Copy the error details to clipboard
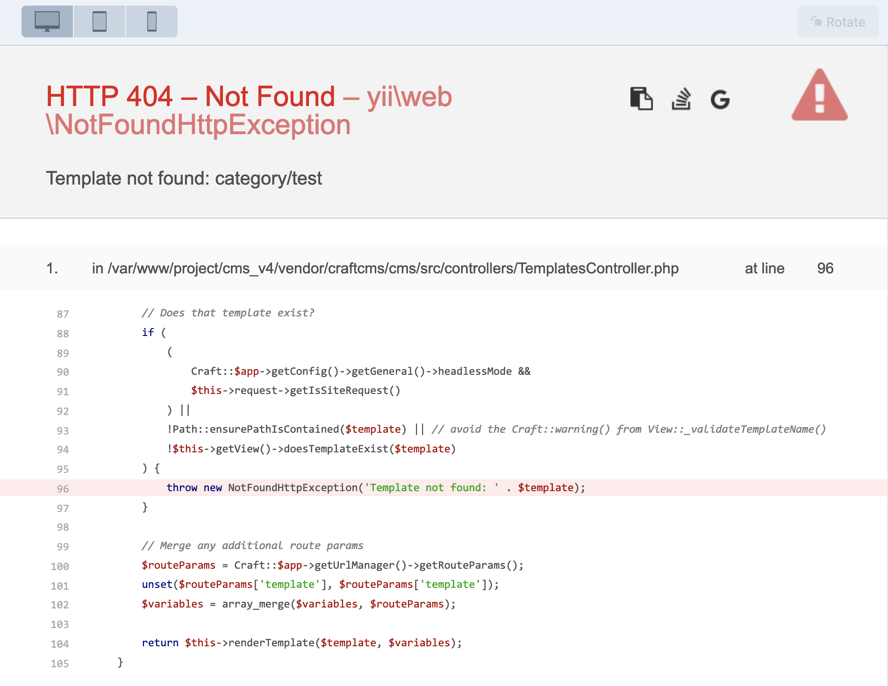This screenshot has height=686, width=888. tap(641, 99)
